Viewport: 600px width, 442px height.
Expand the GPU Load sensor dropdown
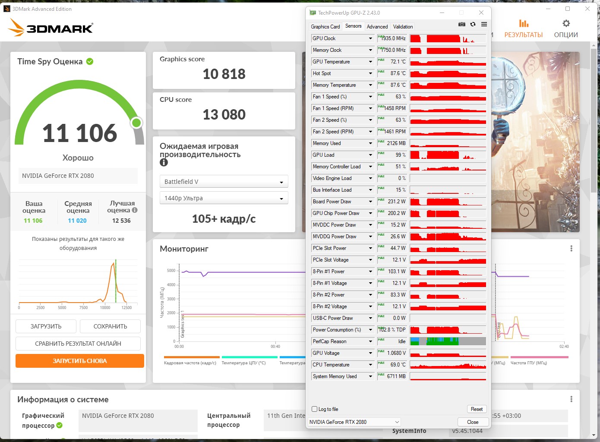point(370,155)
